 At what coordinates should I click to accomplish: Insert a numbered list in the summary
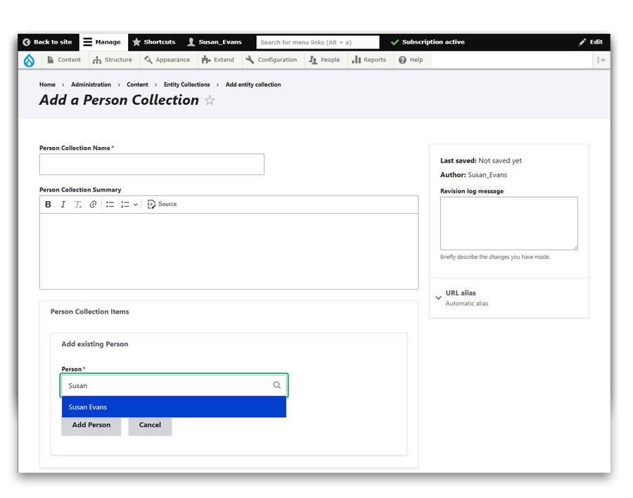(x=125, y=205)
